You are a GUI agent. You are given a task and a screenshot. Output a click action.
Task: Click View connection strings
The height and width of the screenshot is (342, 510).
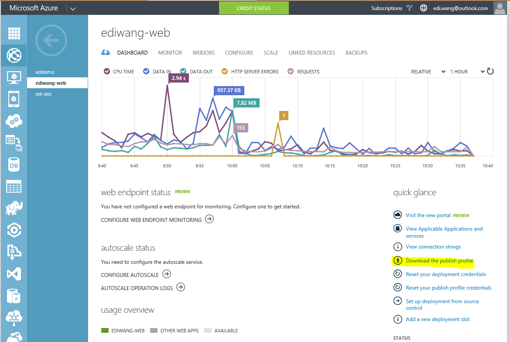[x=433, y=247]
